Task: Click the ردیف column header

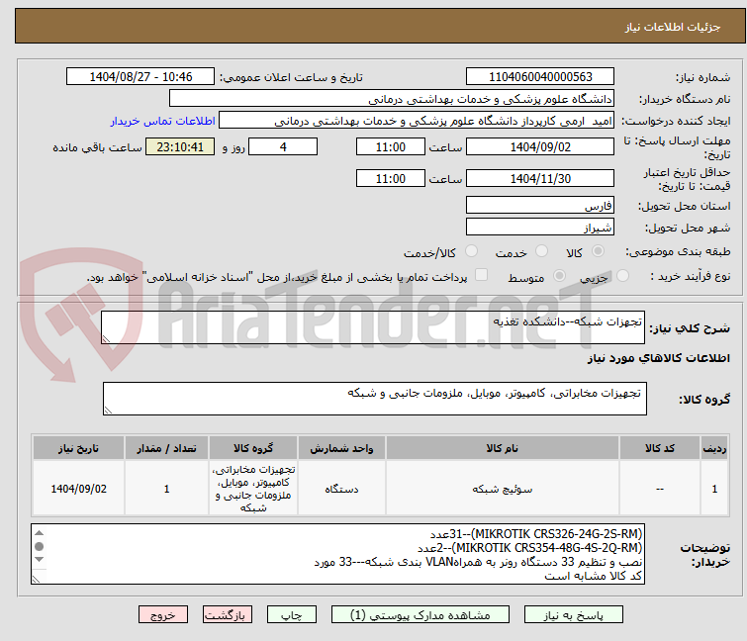Action: pyautogui.click(x=714, y=448)
